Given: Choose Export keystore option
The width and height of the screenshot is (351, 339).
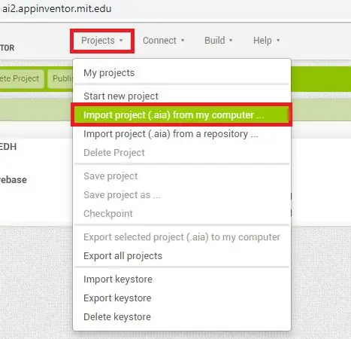Looking at the screenshot, I should 182,298.
